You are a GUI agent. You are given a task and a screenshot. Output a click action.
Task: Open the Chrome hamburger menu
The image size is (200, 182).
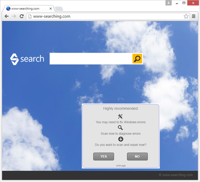(194, 16)
